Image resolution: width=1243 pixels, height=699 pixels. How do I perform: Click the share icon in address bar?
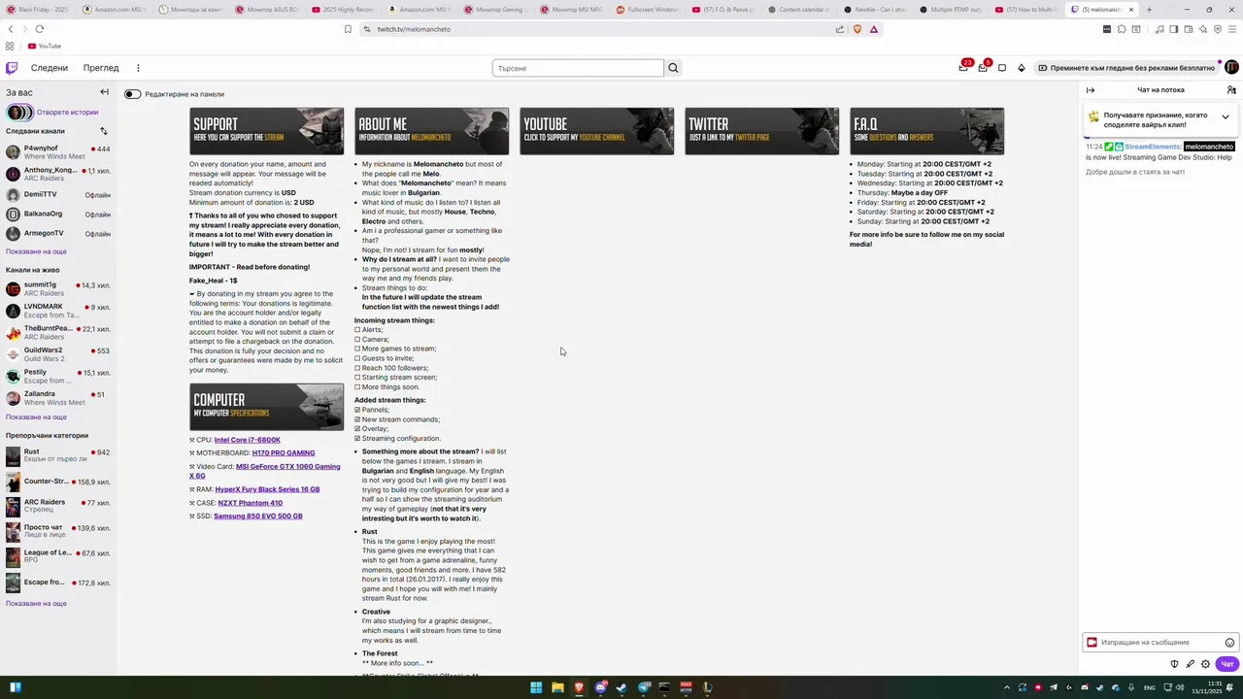(839, 29)
